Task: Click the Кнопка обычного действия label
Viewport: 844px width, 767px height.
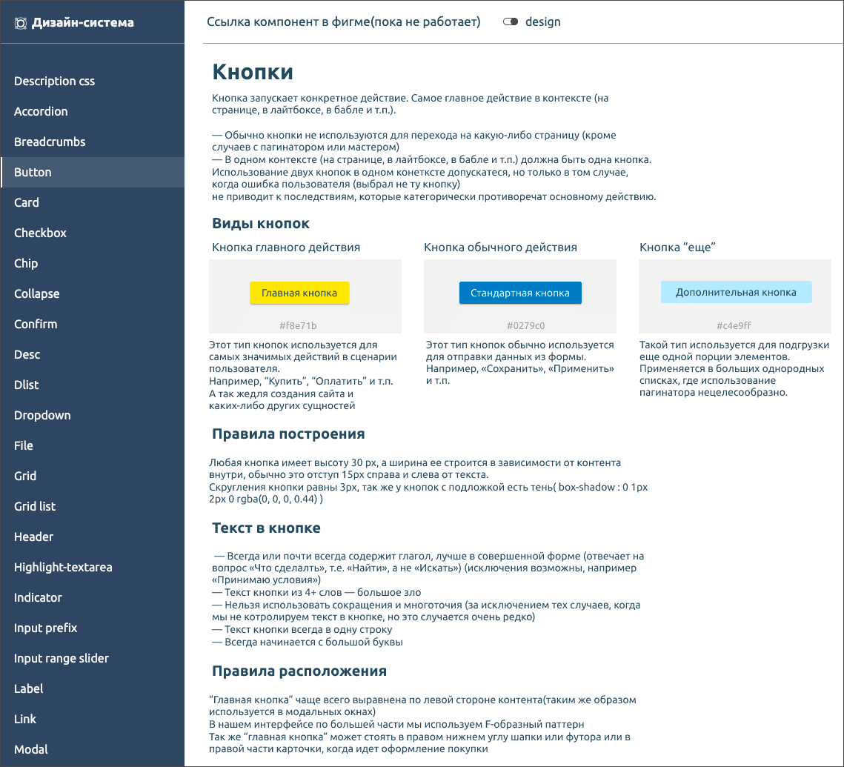Action: click(x=501, y=248)
